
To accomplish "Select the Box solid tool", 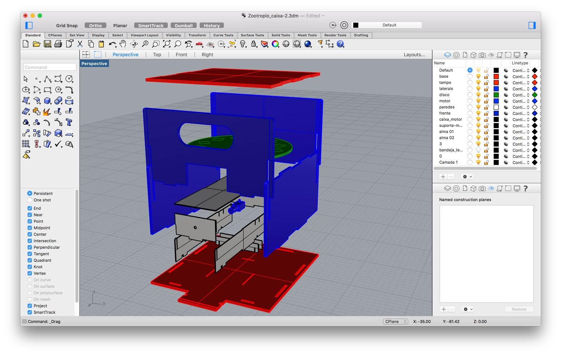I will tap(47, 101).
